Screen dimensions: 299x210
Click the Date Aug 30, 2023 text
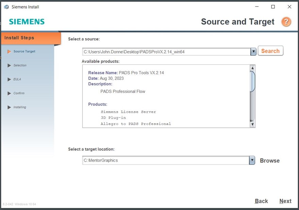[x=106, y=78]
